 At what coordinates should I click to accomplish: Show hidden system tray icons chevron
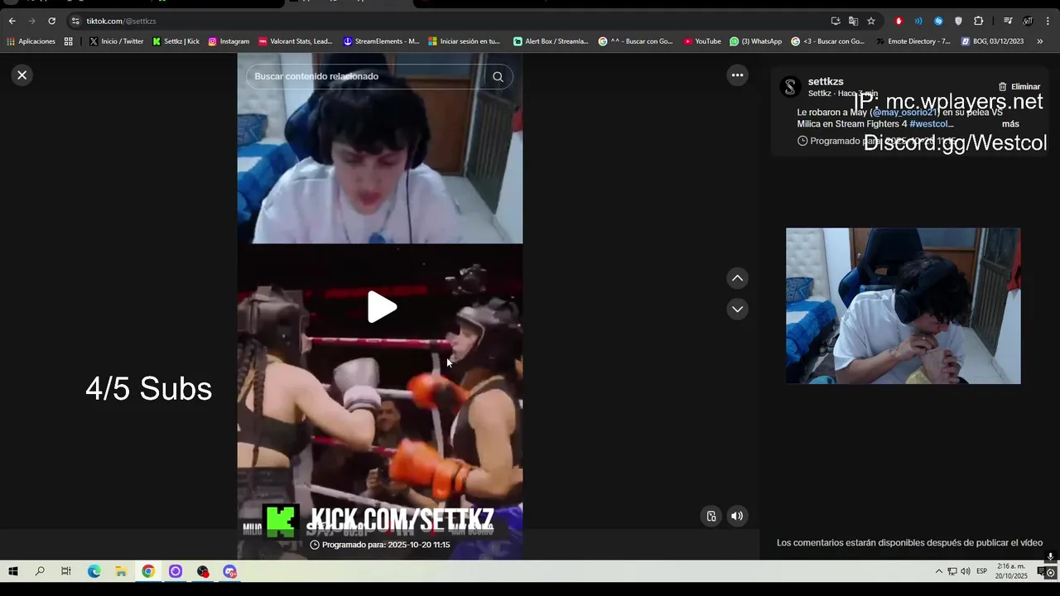tap(938, 571)
